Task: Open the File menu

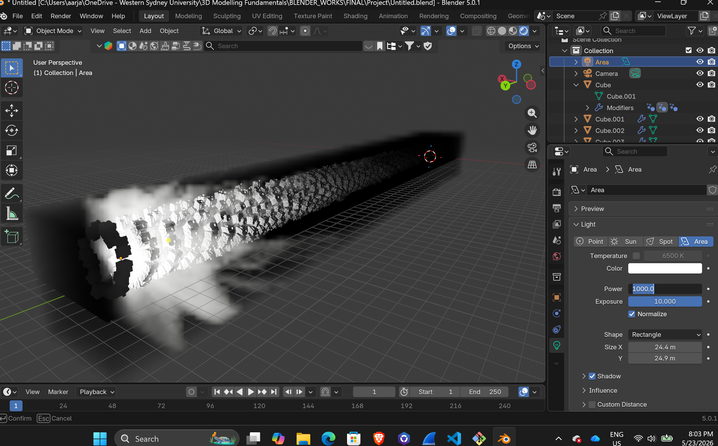Action: coord(18,16)
